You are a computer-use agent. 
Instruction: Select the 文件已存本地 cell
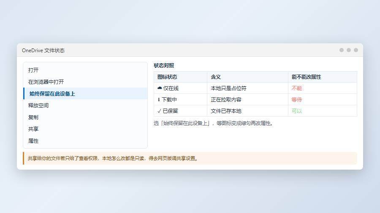click(x=247, y=111)
